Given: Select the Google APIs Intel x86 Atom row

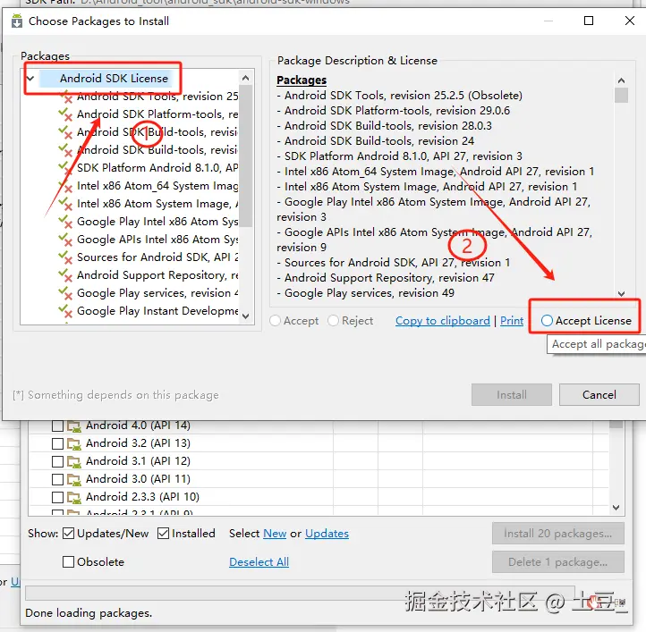Looking at the screenshot, I should point(157,240).
